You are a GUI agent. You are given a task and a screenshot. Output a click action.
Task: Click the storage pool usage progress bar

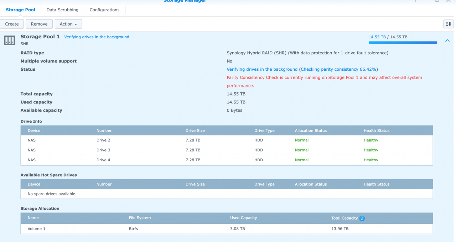click(403, 43)
